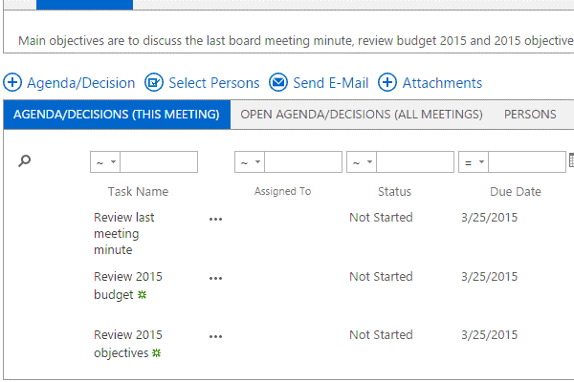Click green new-item star beside budget
574x382 pixels.
(142, 295)
